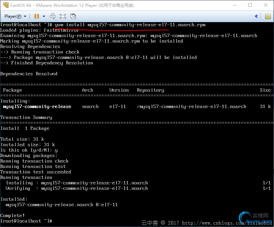Click 'Installed size: 31 k' line
274x227 pixels.
28,145
